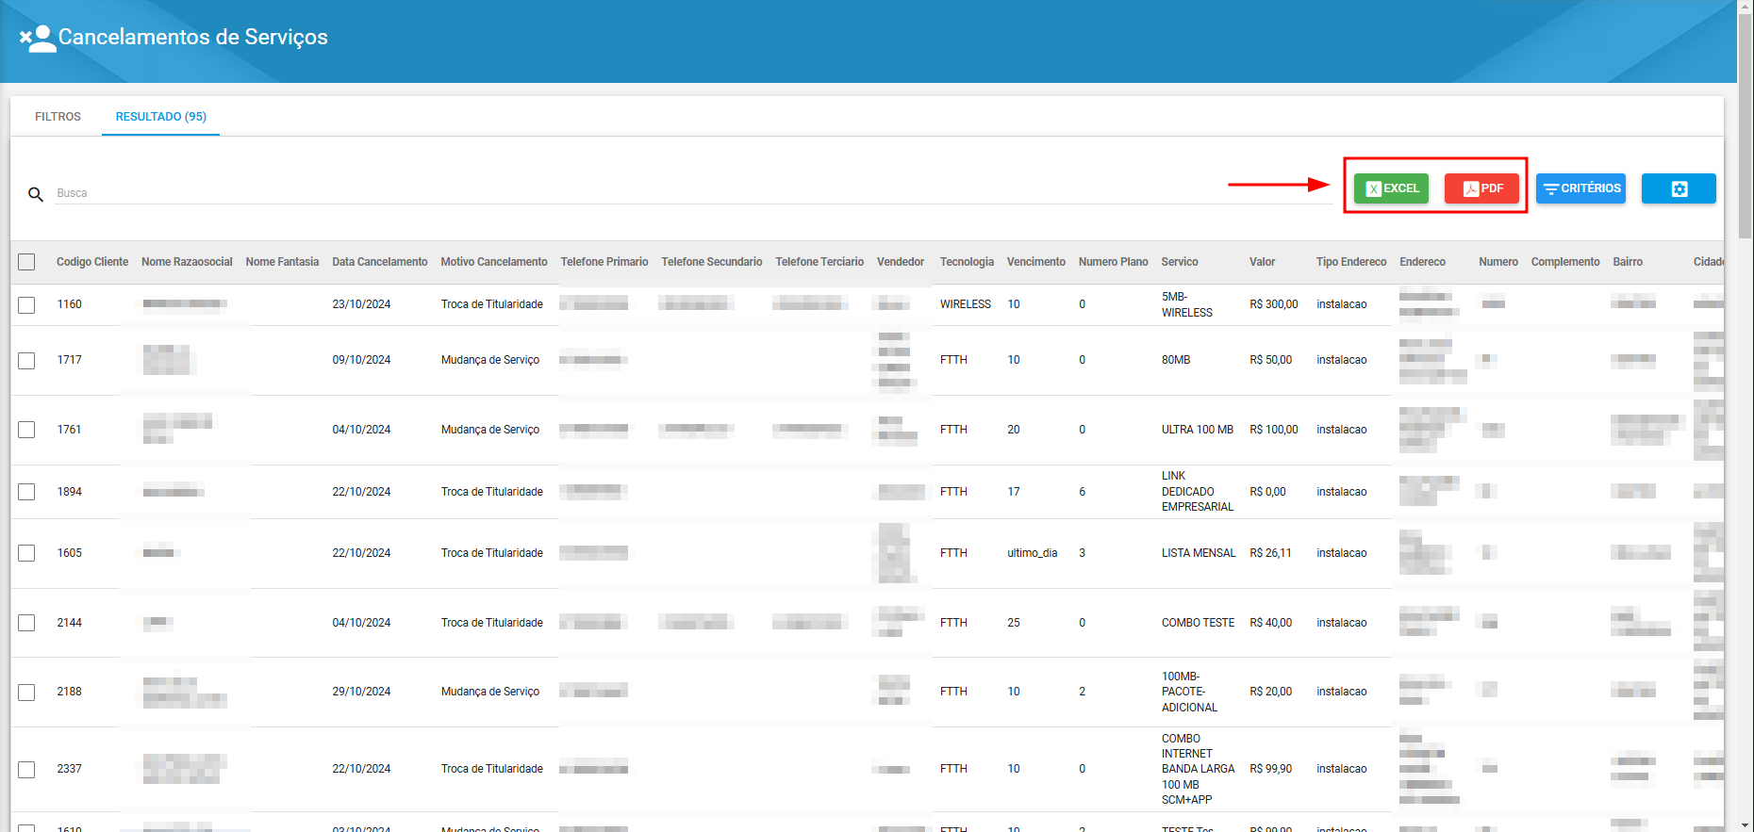Click the R$ 99,90 value for client 2337
Viewport: 1754px width, 832px height.
[x=1270, y=769]
